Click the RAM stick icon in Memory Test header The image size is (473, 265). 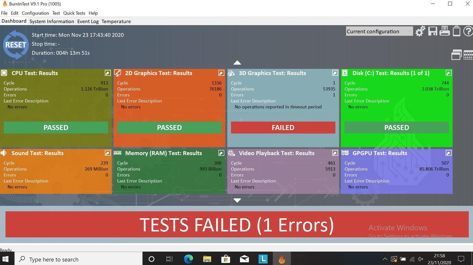[x=117, y=153]
